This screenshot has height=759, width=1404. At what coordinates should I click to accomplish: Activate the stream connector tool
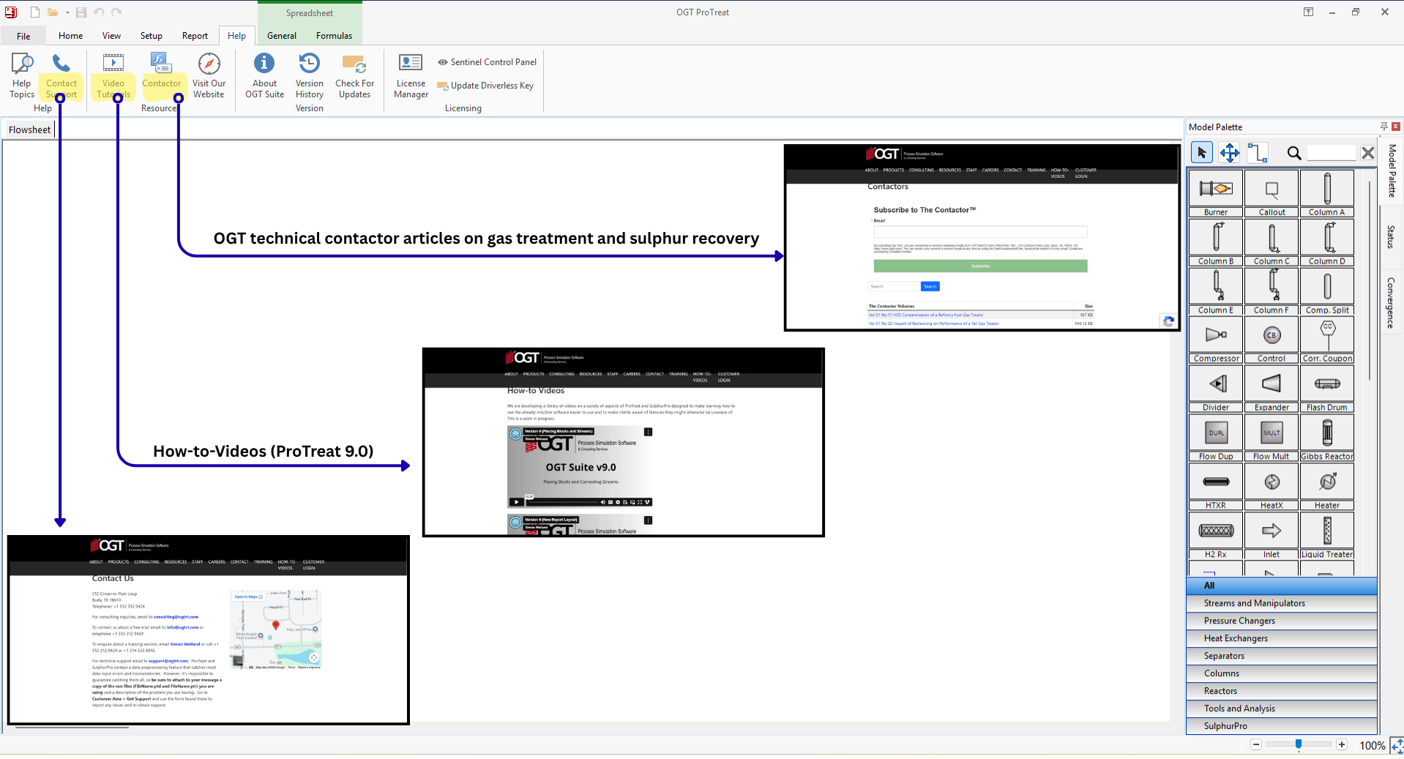tap(1257, 152)
